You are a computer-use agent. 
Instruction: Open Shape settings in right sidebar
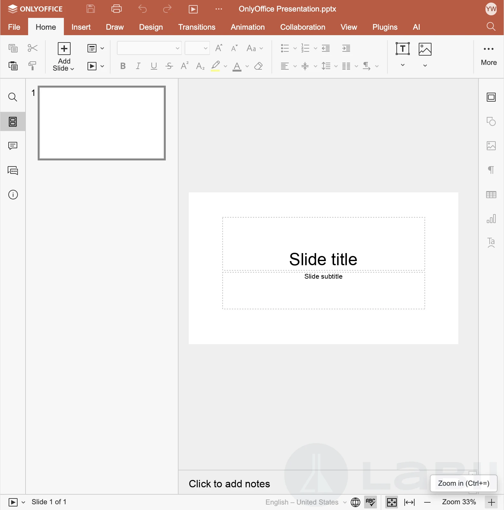click(491, 121)
